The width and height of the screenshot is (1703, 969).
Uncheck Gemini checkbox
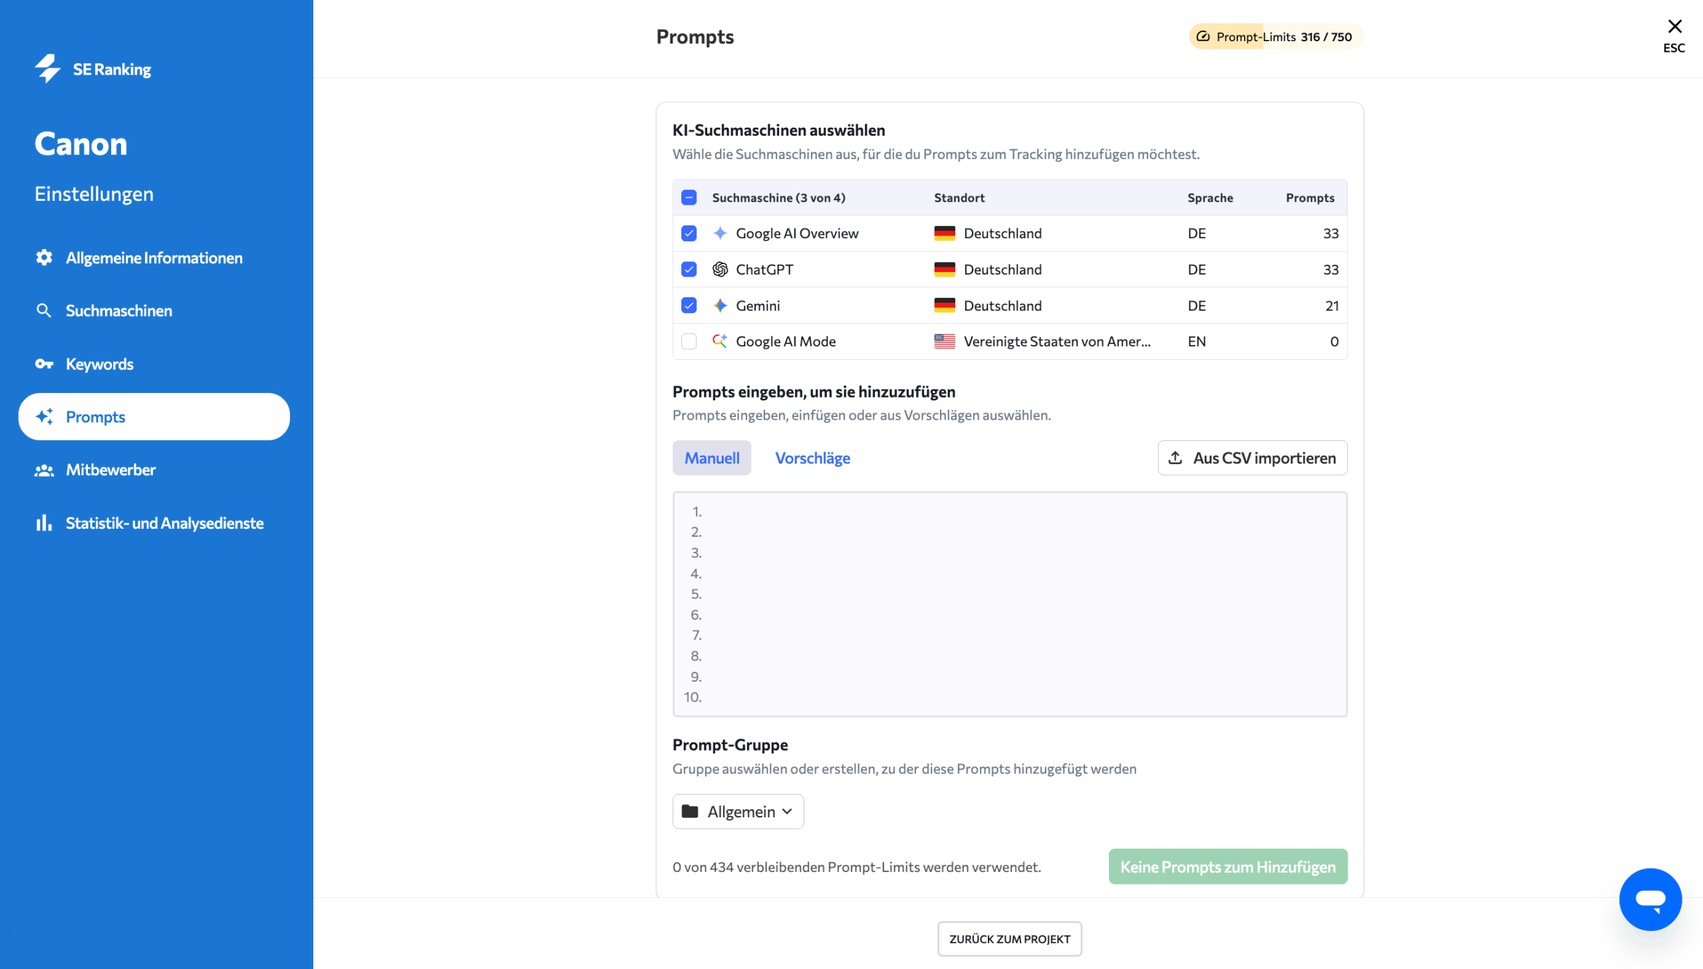pyautogui.click(x=689, y=305)
